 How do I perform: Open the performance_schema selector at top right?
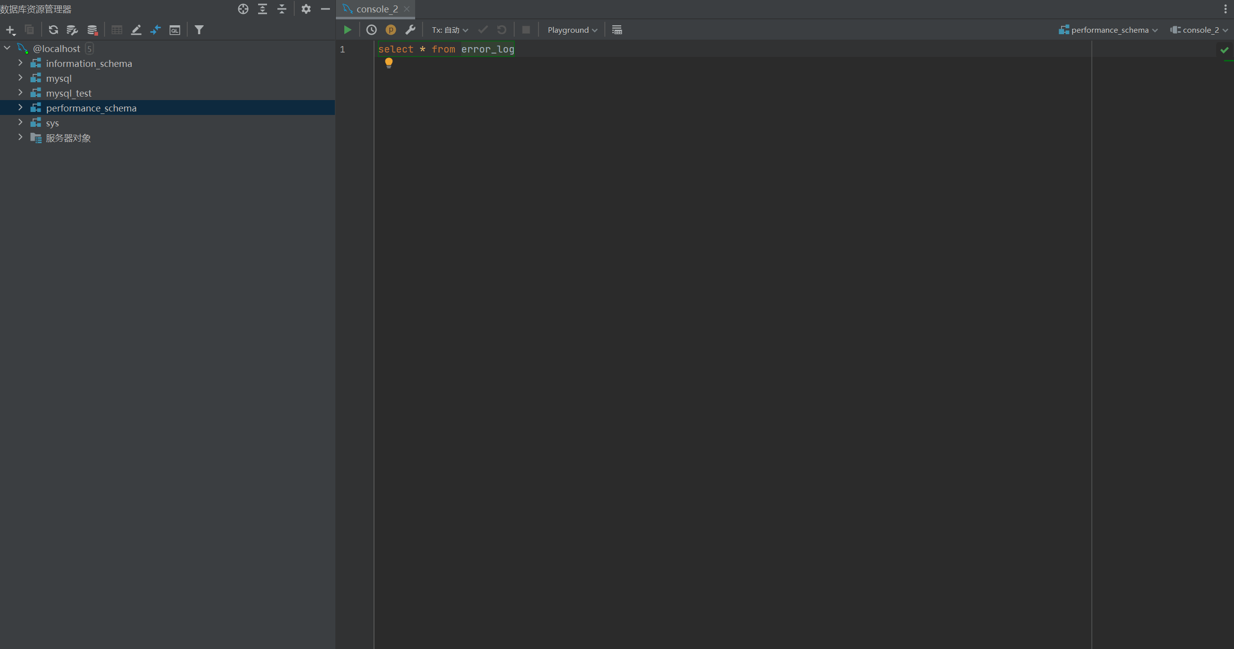click(x=1109, y=30)
